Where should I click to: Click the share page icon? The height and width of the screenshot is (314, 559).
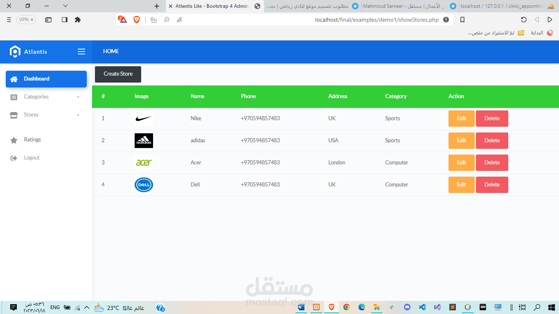click(x=153, y=20)
